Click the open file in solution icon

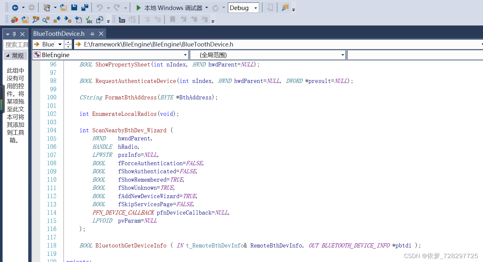point(25,20)
